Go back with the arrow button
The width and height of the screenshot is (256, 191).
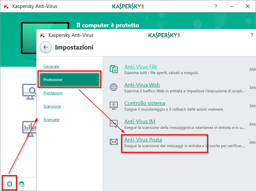46,47
